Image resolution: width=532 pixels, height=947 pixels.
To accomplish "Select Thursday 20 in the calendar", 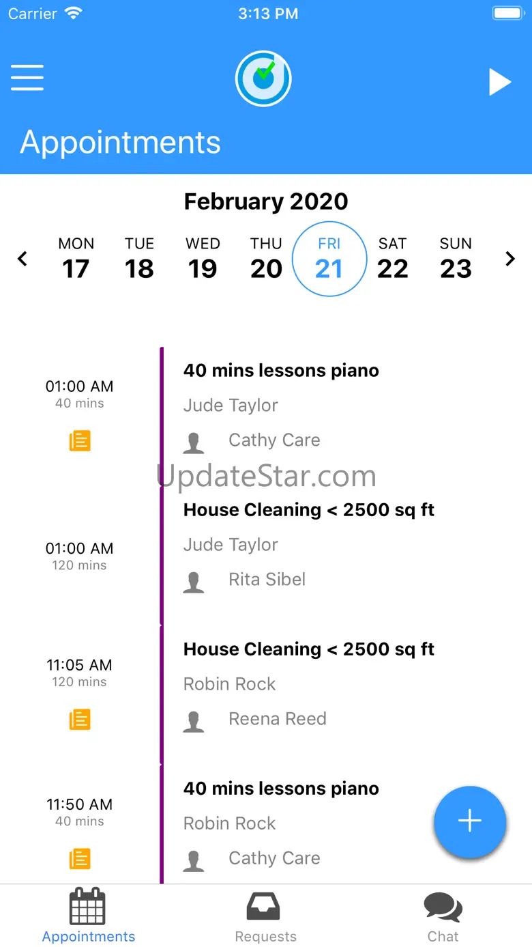I will tap(266, 259).
